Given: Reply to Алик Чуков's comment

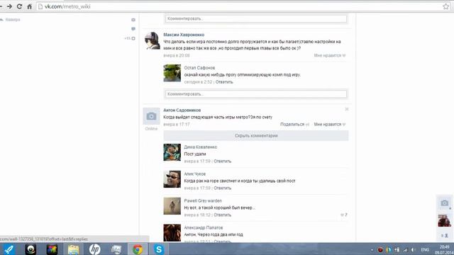Looking at the screenshot, I should 222,188.
